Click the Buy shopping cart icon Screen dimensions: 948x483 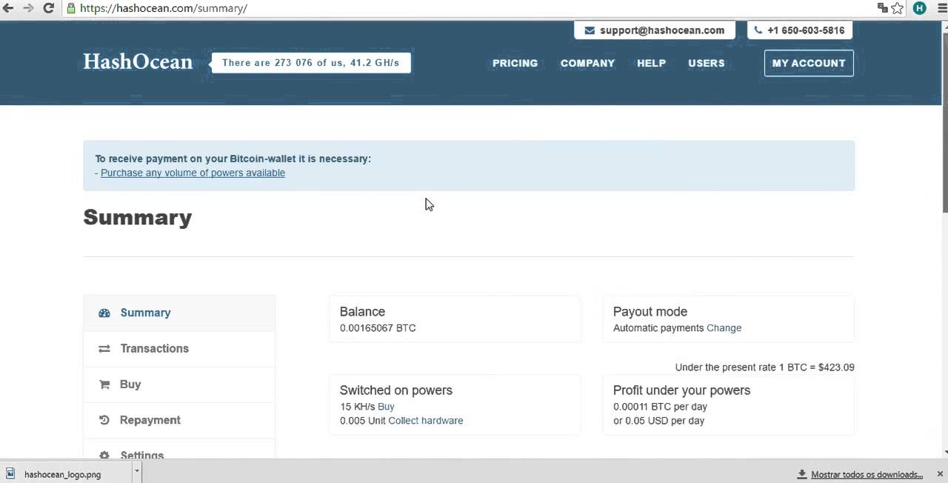(104, 384)
